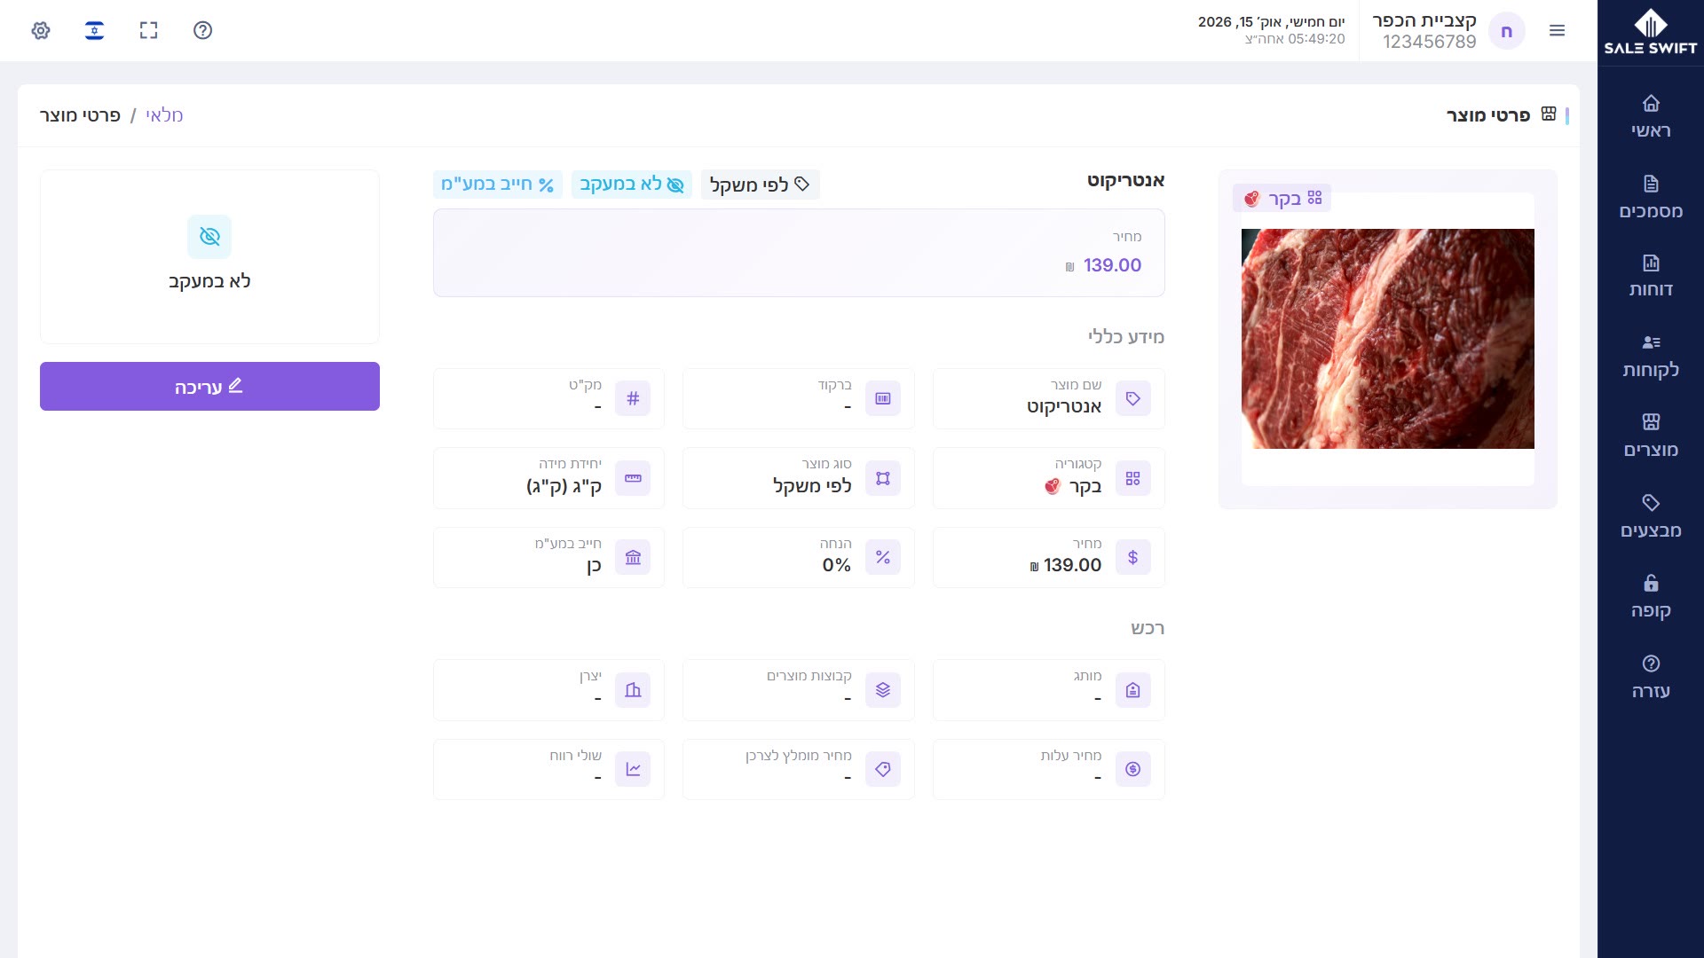Image resolution: width=1704 pixels, height=958 pixels.
Task: Click the barcode icon beside ברקוד
Action: click(883, 398)
